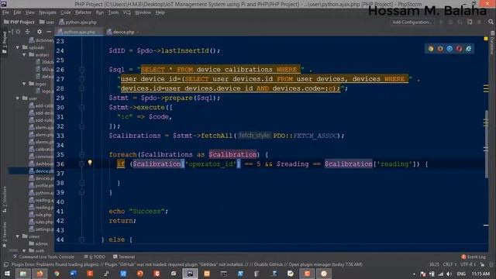496x279 pixels.
Task: Open the View menu
Action: (29, 12)
